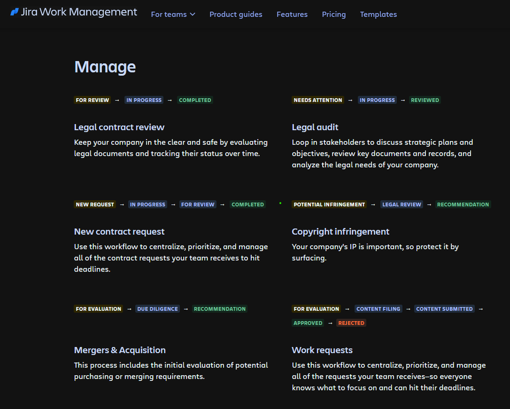The width and height of the screenshot is (510, 409).
Task: Open the Legal audit template
Action: pyautogui.click(x=315, y=127)
